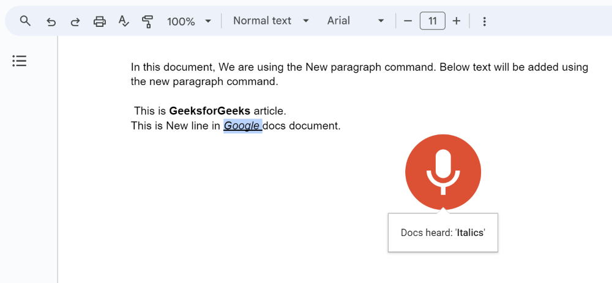
Task: Open the Arial font dropdown
Action: [356, 21]
